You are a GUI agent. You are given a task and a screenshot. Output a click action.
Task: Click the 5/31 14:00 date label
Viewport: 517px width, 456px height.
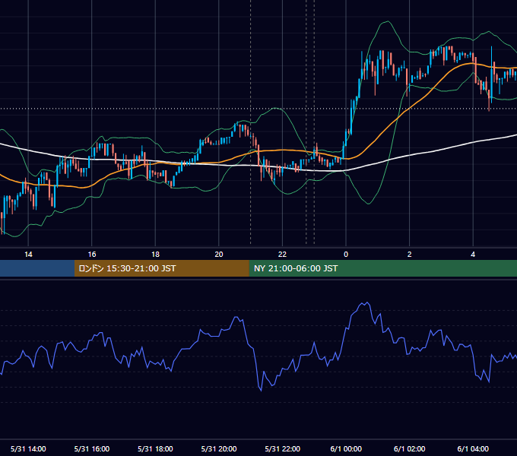pyautogui.click(x=28, y=449)
